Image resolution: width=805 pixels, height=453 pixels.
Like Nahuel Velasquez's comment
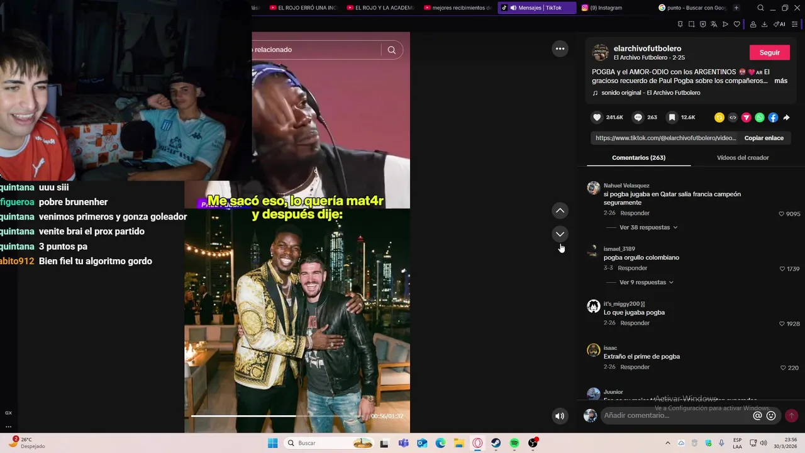(x=782, y=214)
